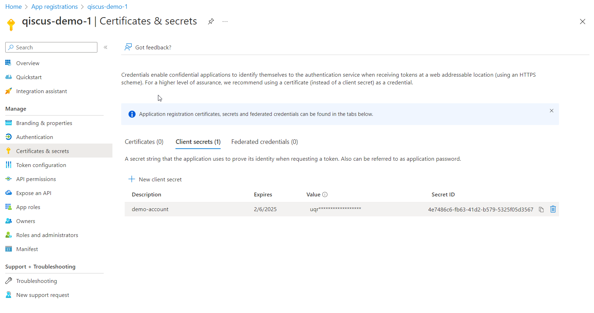The image size is (594, 313).
Task: Open the Manifest editor
Action: (x=27, y=249)
